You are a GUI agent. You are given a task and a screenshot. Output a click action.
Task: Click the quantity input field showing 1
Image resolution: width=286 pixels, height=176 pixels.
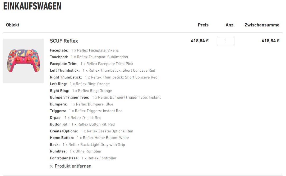(x=226, y=41)
